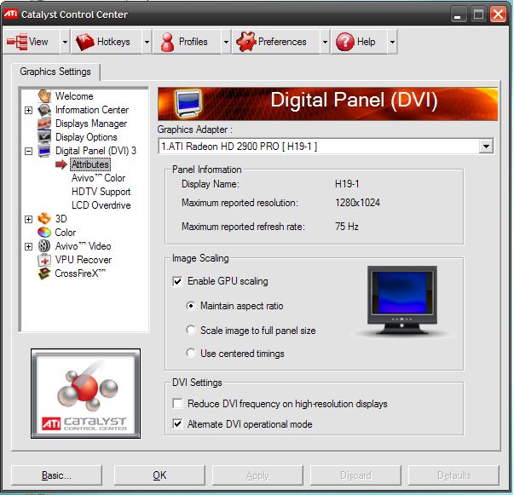Click the Display Options monitor icon
514x495 pixels.
pos(44,137)
